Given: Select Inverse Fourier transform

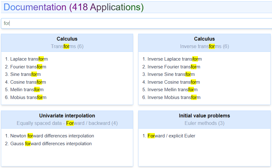Looking at the screenshot, I should (x=174, y=67).
